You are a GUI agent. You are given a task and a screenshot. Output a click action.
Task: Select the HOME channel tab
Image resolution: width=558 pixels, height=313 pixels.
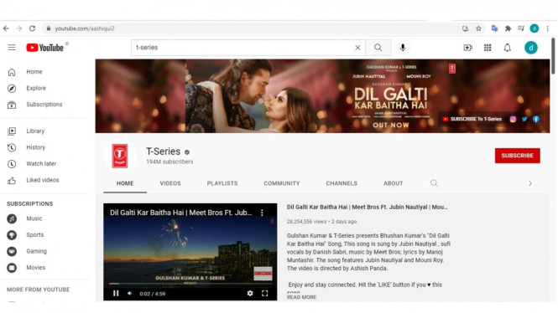[x=125, y=183]
